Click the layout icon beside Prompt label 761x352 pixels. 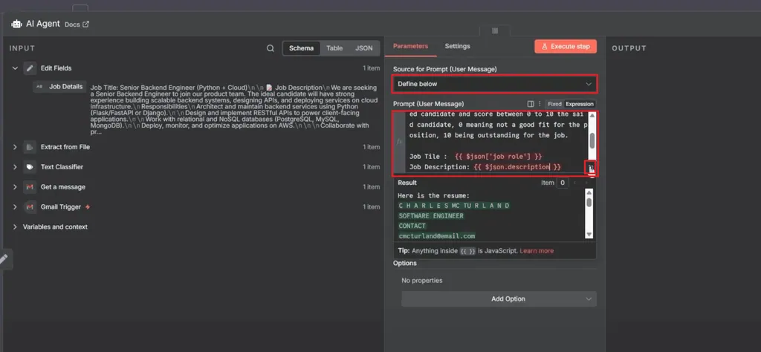531,104
